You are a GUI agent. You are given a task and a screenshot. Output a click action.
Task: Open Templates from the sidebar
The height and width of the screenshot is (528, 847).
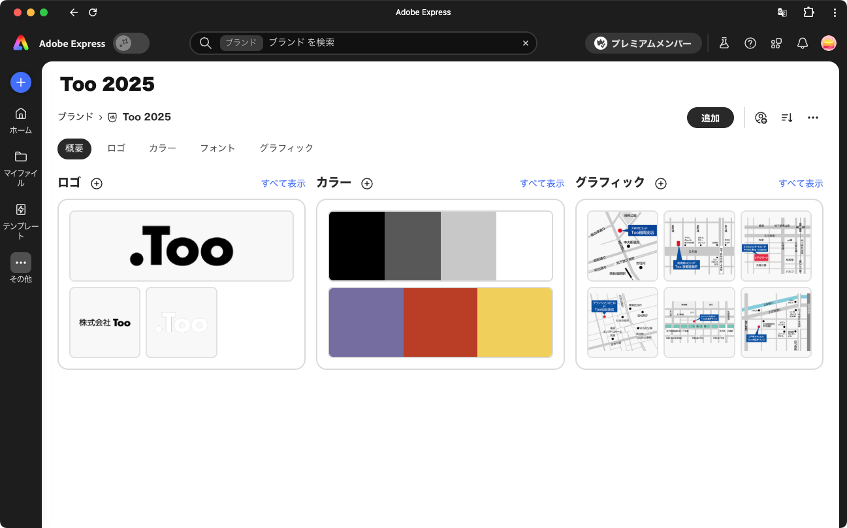pyautogui.click(x=21, y=210)
